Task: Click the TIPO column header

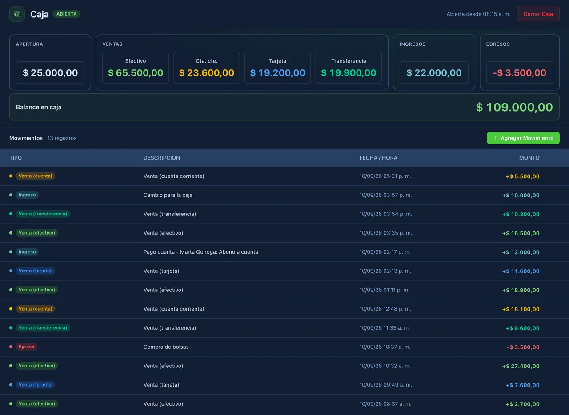Action: (x=16, y=158)
